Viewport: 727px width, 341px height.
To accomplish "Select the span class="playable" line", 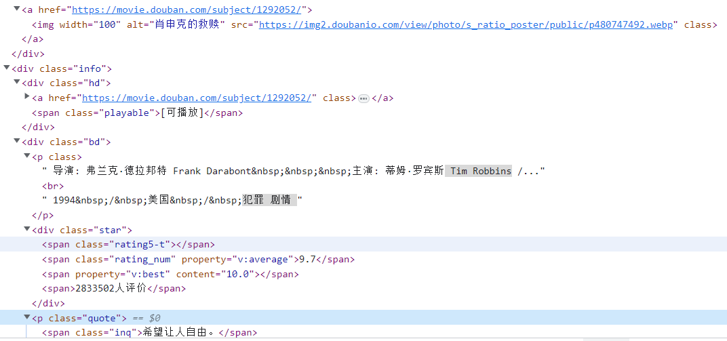I will (137, 113).
